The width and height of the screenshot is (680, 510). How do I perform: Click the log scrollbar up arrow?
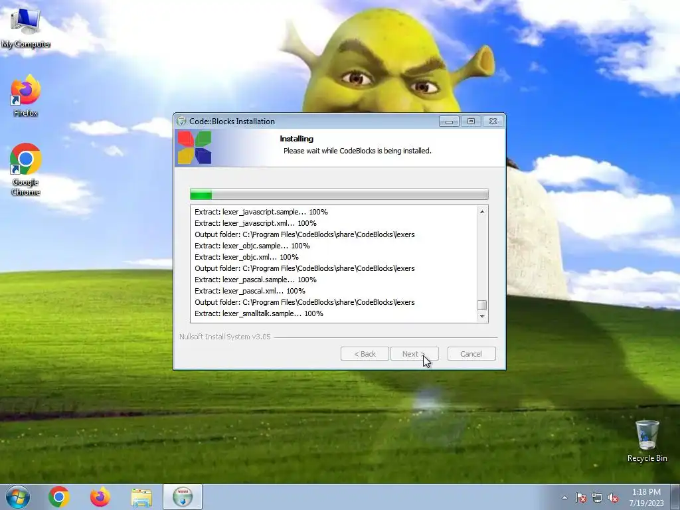click(x=482, y=212)
